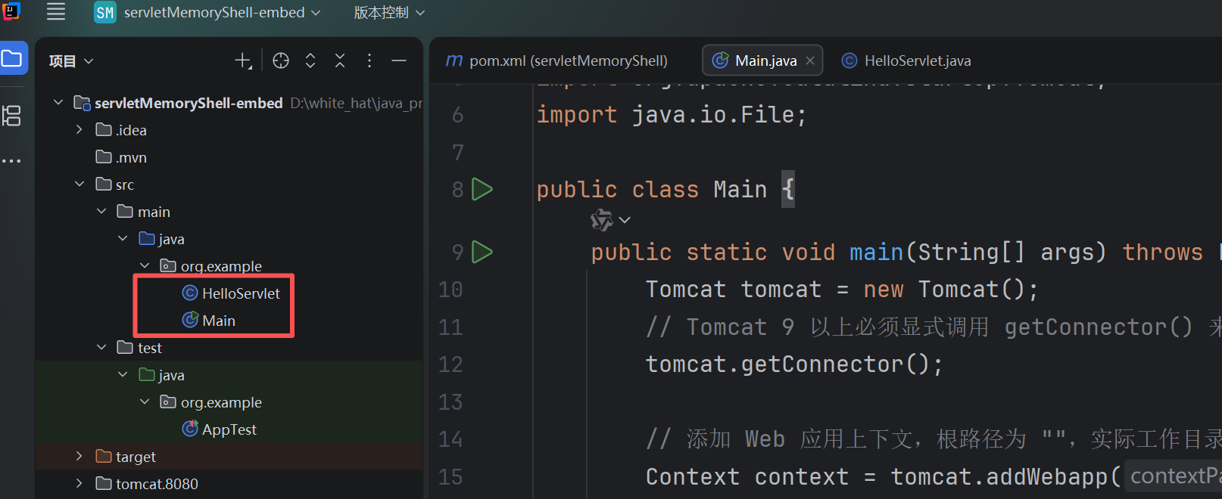
Task: Click line number 15 in gutter
Action: 450,477
